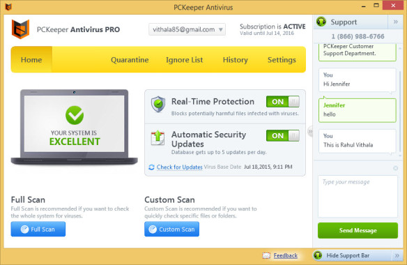
Task: Click the Type your message field
Action: [x=358, y=197]
